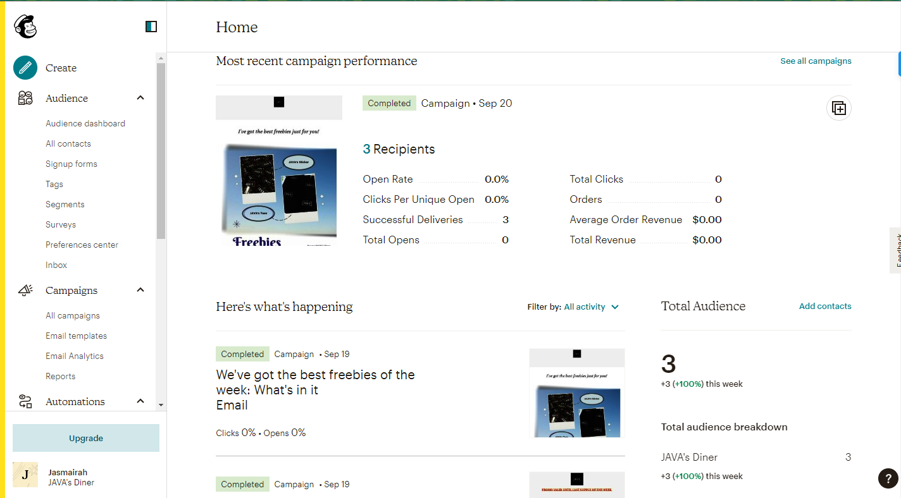Click the Mailchimp Freddie logo
This screenshot has width=901, height=498.
click(25, 27)
